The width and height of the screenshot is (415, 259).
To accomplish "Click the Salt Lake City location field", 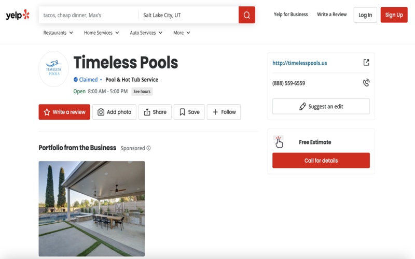I will point(188,15).
